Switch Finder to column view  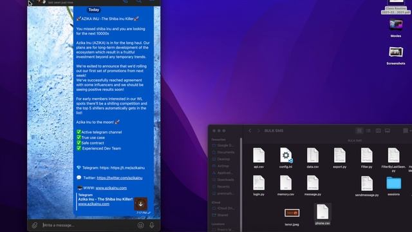click(x=378, y=131)
